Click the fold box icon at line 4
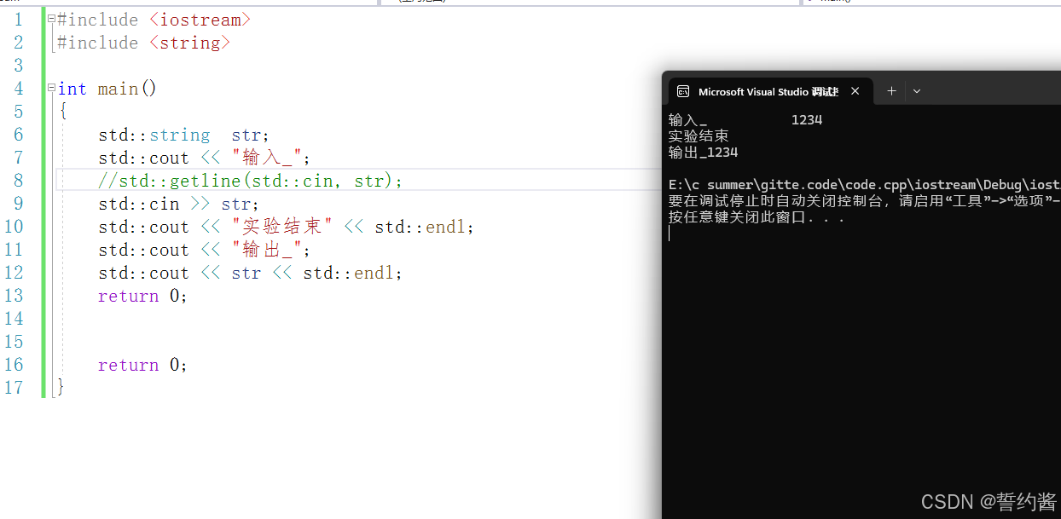1061x519 pixels. click(x=50, y=86)
